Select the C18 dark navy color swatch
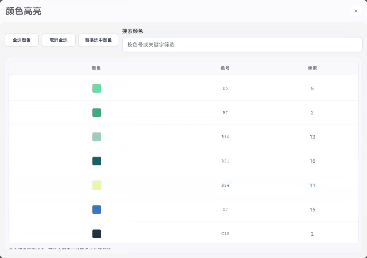Screen dimensions: 367x258 coord(97,234)
